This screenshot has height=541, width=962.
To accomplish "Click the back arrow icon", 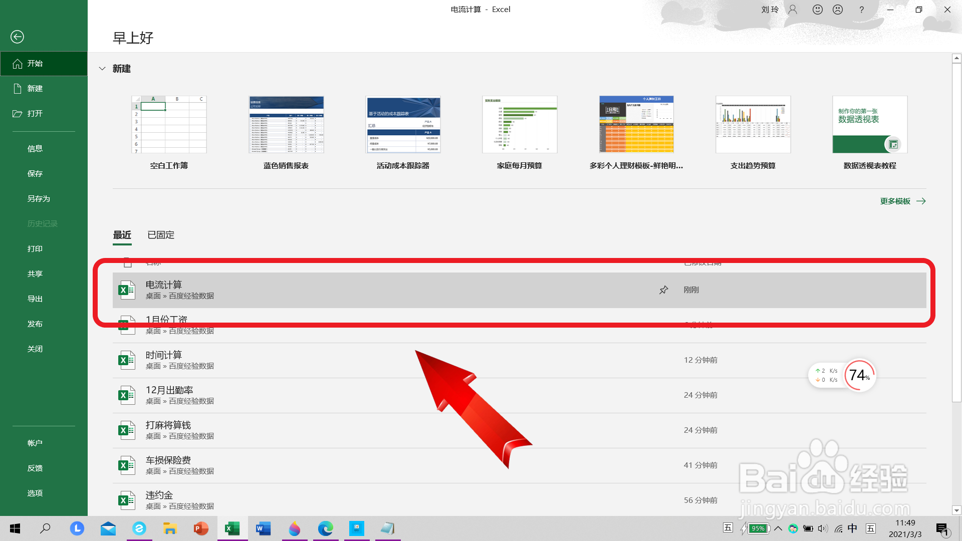I will tap(17, 37).
